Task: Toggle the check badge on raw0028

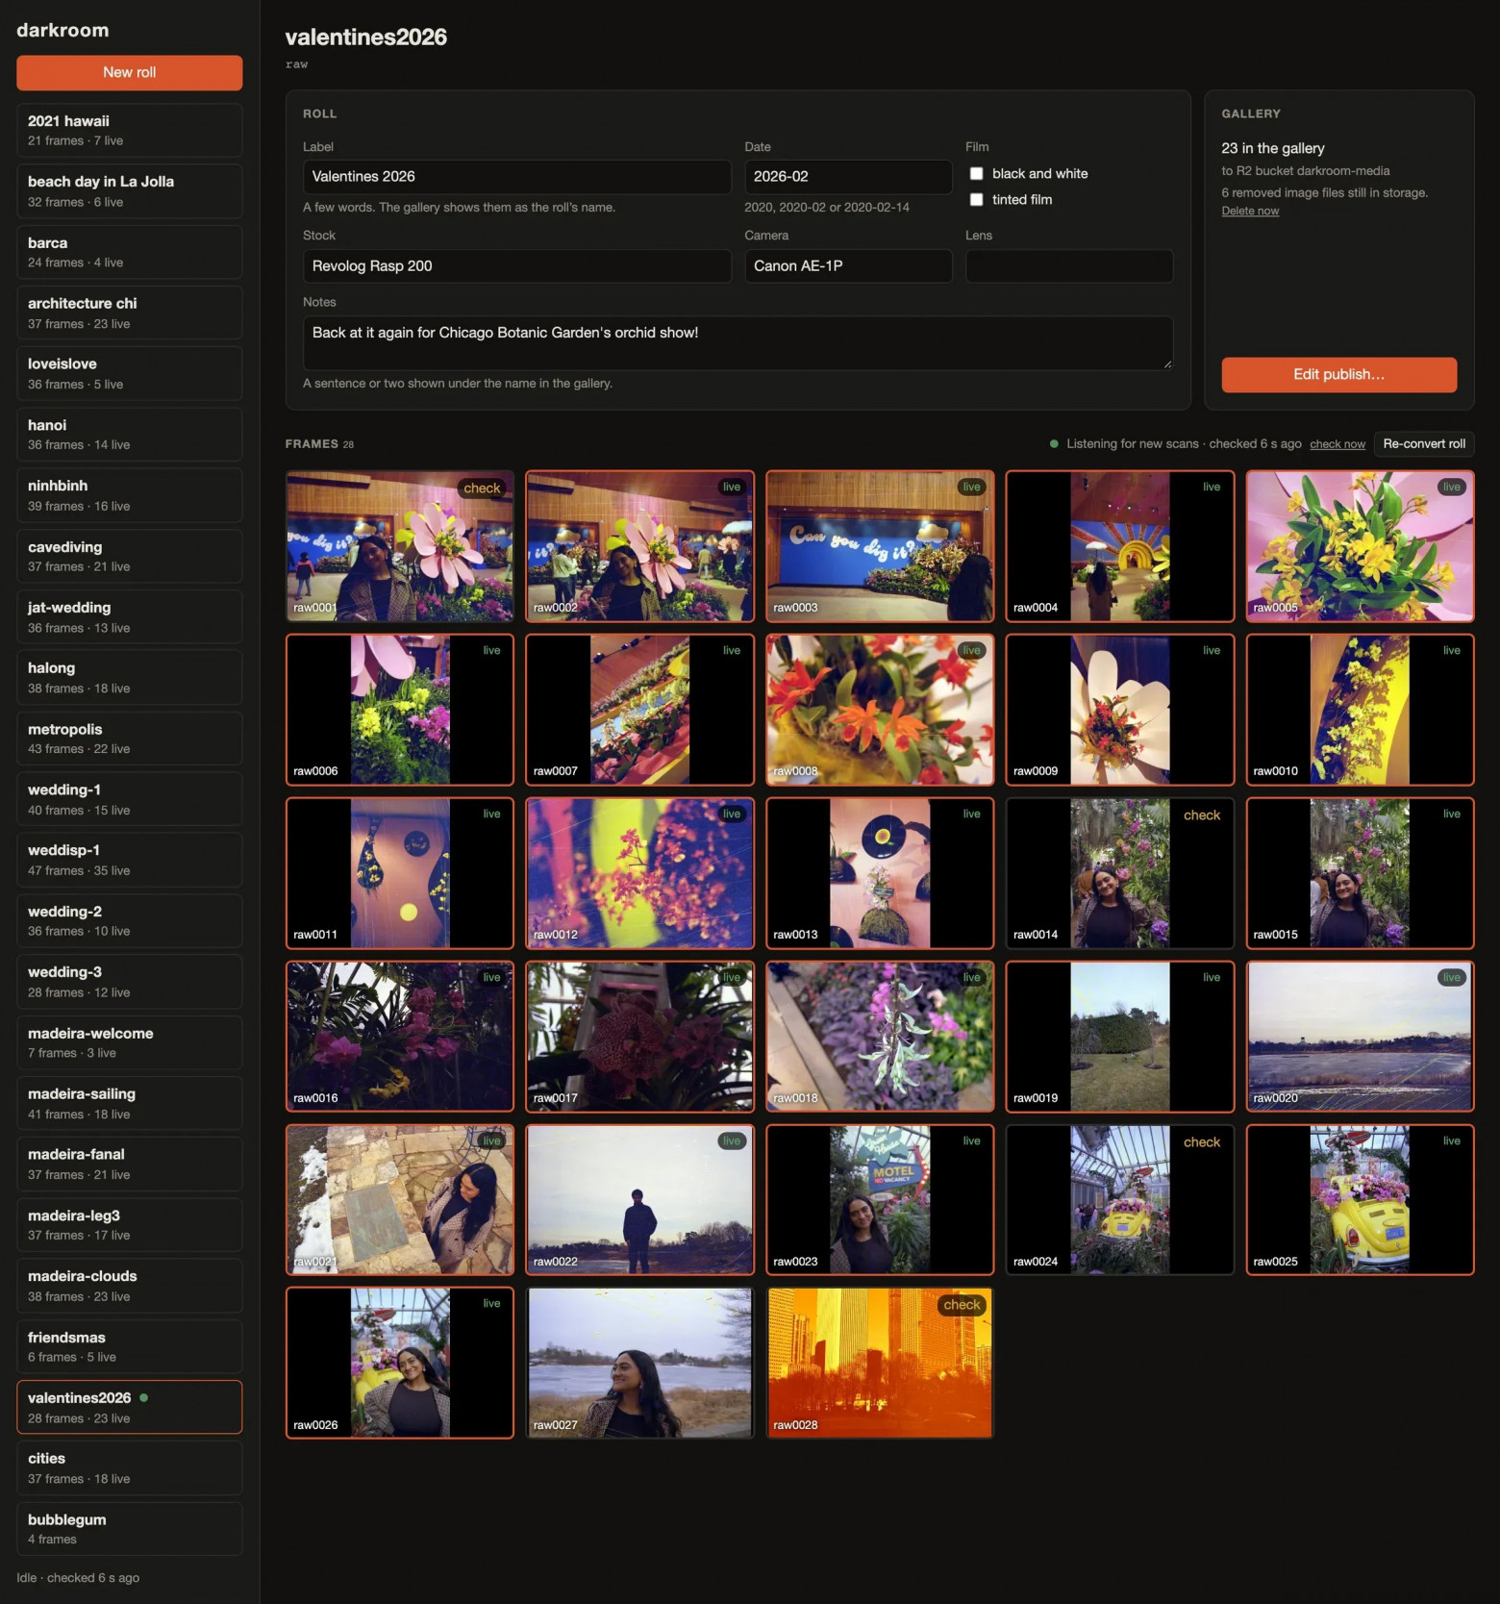Action: click(962, 1305)
